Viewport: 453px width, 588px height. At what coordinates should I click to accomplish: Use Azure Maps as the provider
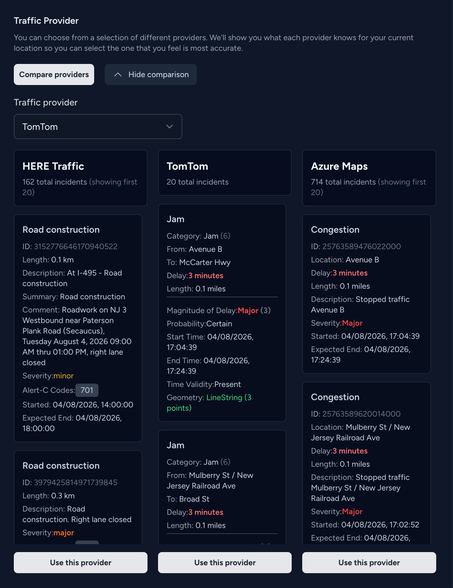coord(369,563)
